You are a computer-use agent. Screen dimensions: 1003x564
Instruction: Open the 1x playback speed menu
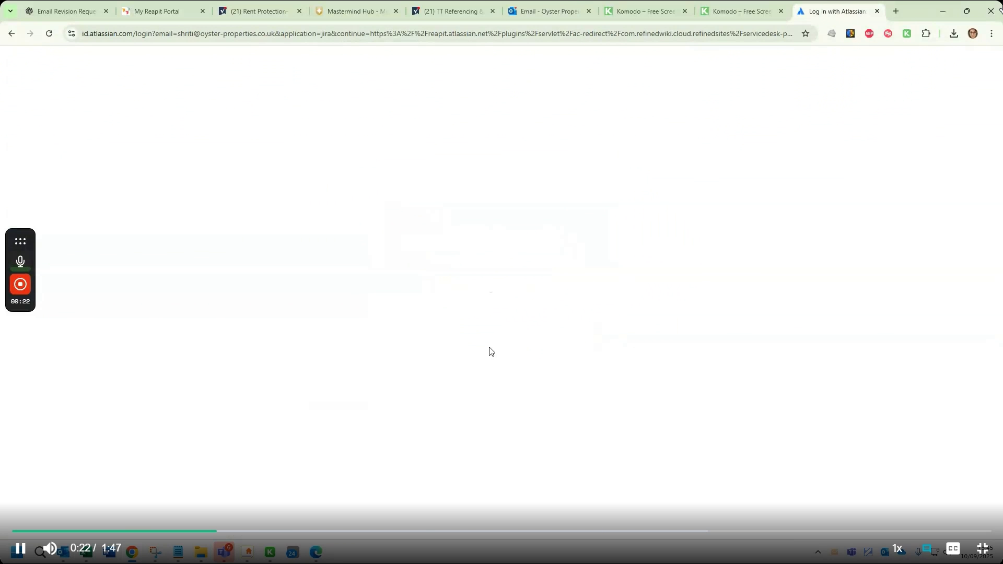898,548
